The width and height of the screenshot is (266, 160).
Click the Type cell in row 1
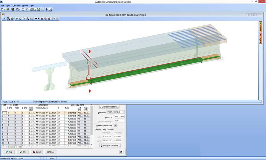click(x=71, y=113)
